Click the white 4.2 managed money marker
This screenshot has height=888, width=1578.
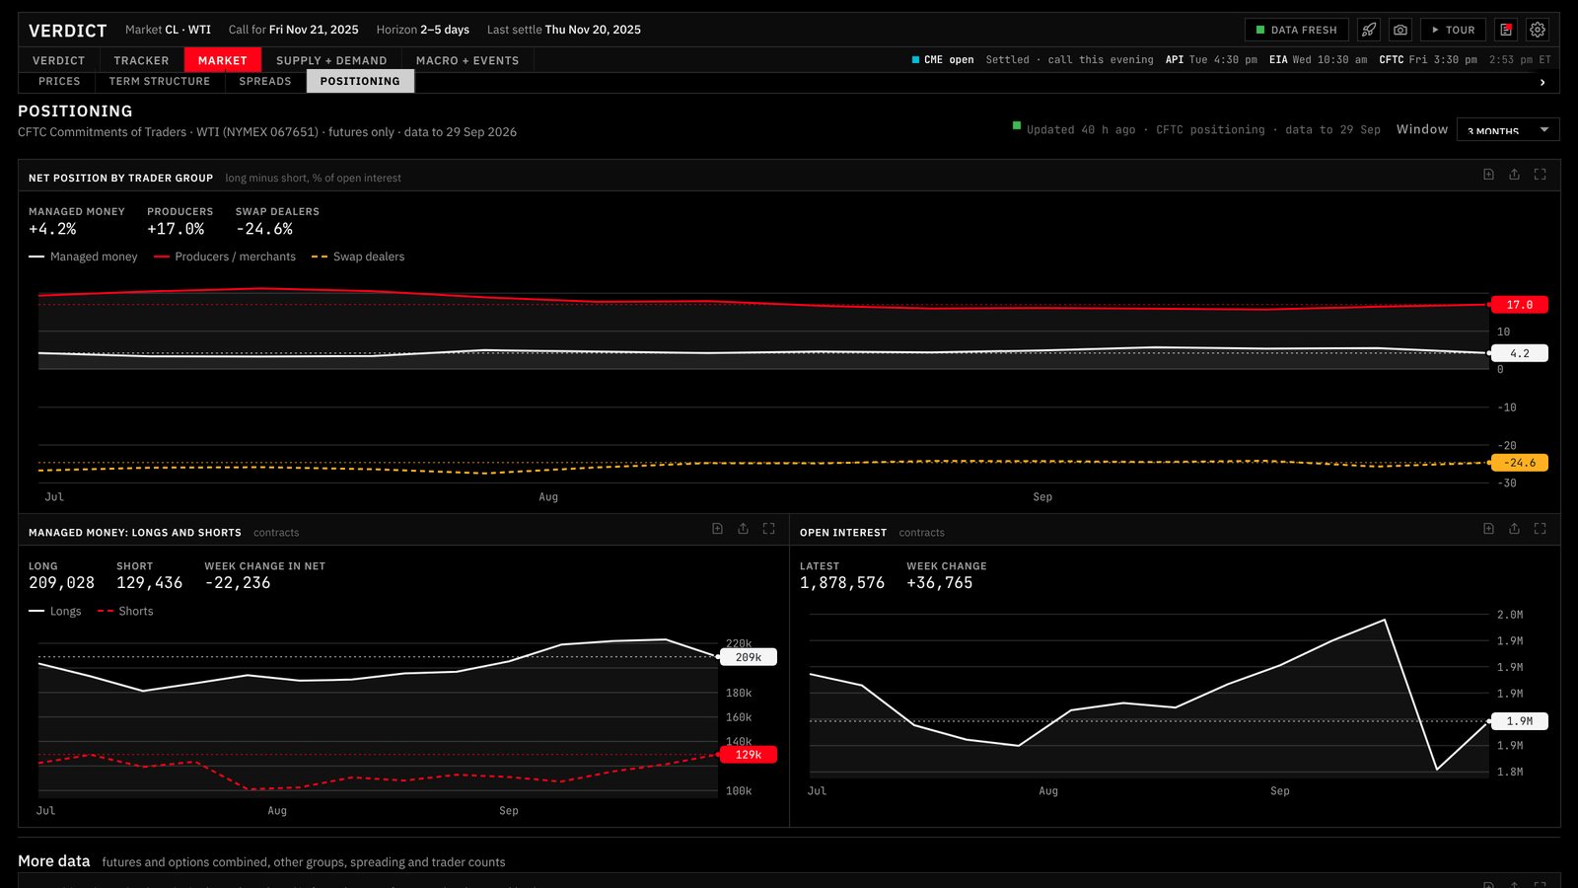(x=1520, y=353)
